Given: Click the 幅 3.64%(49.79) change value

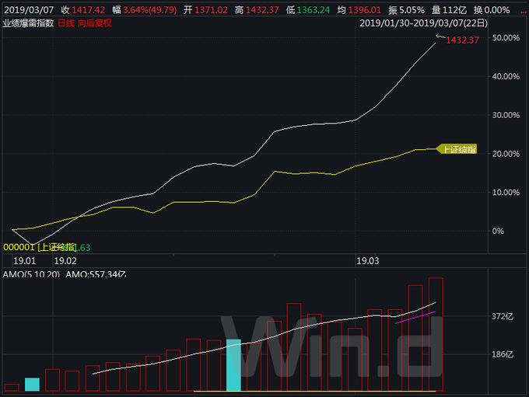Looking at the screenshot, I should pos(143,9).
